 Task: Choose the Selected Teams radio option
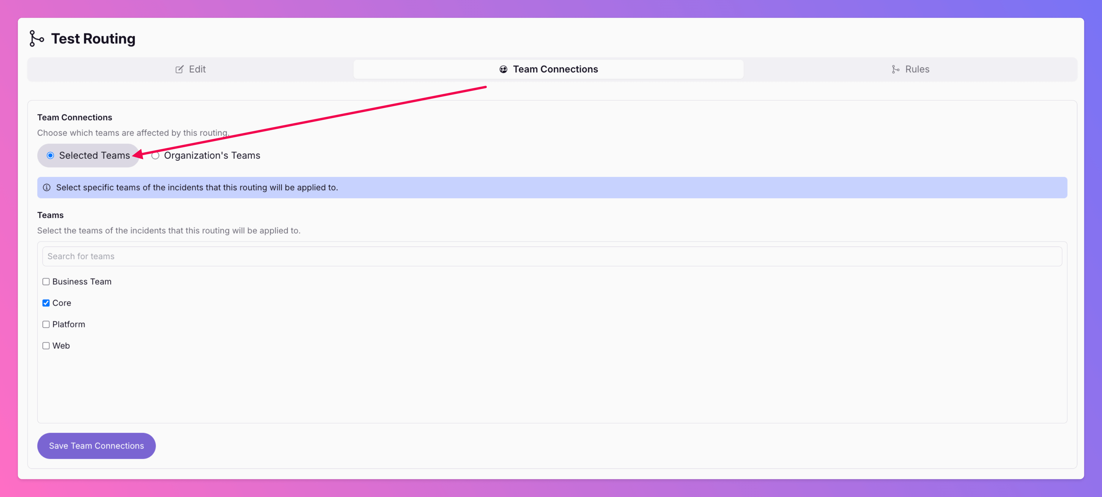(x=51, y=155)
